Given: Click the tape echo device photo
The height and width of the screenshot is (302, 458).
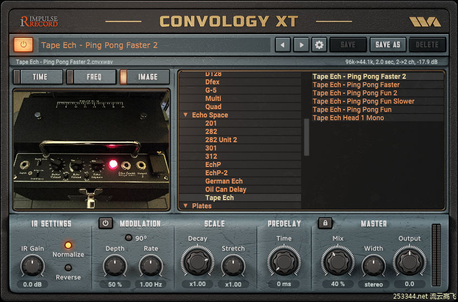Looking at the screenshot, I should click(91, 149).
